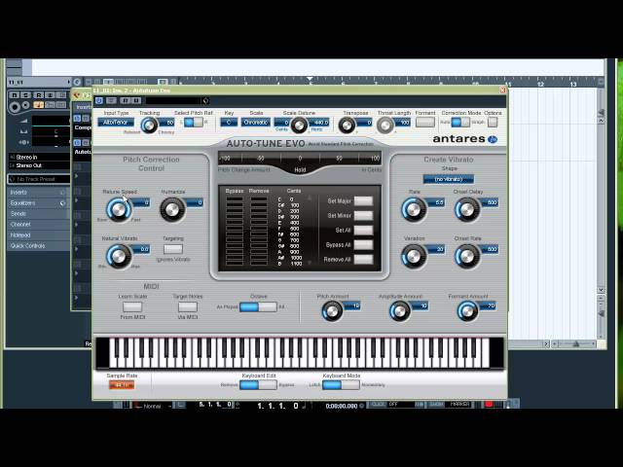
Task: Click the monitor speaker button in the inspector
Action: tap(26, 105)
